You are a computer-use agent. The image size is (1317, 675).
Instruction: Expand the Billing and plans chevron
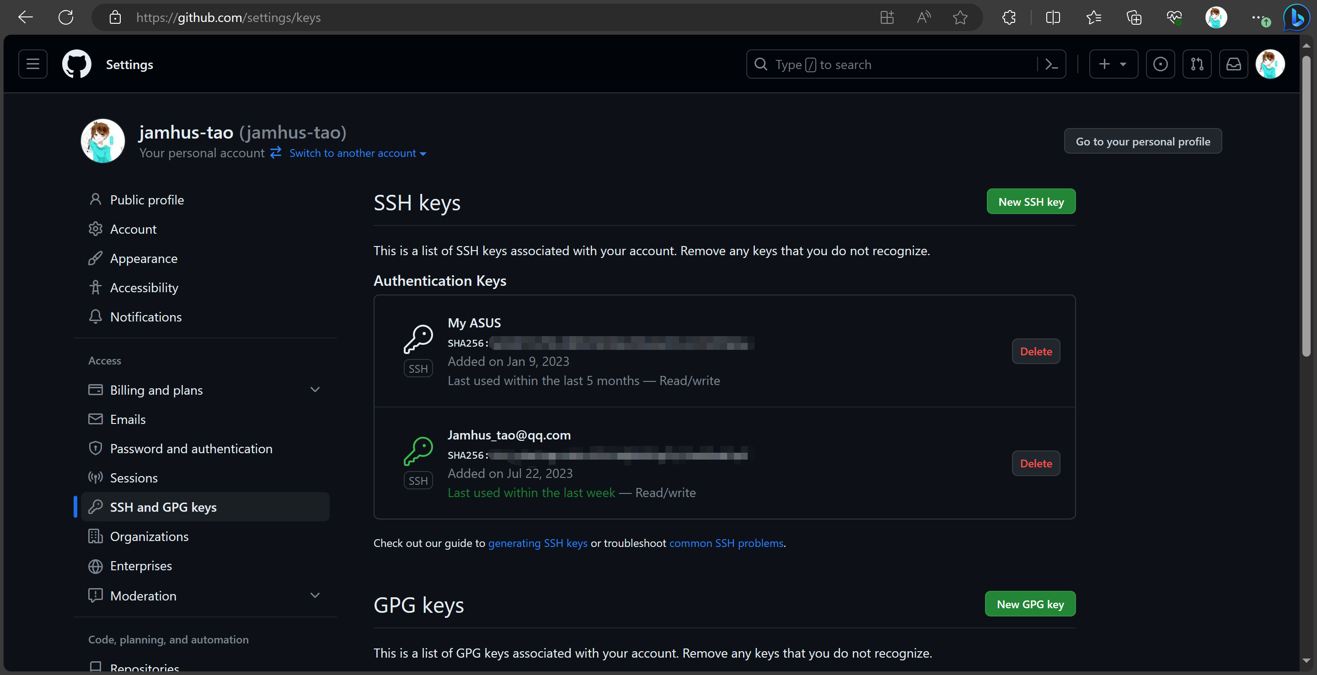(315, 390)
